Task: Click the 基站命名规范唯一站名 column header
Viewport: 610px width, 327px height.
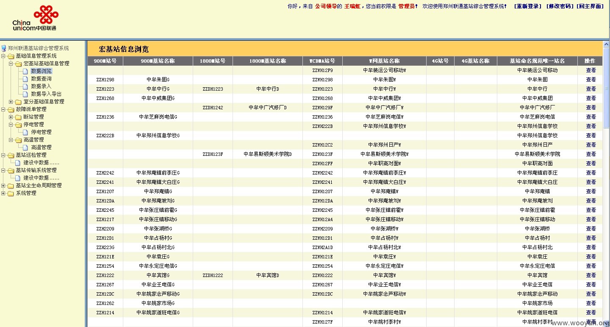Action: tap(537, 61)
